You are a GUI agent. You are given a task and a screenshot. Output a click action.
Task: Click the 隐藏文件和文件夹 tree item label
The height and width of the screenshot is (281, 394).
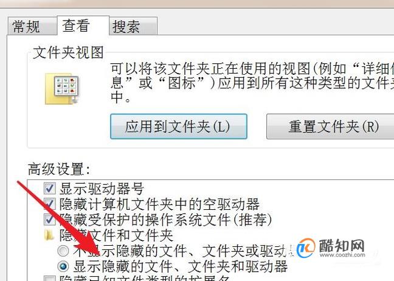click(x=116, y=235)
